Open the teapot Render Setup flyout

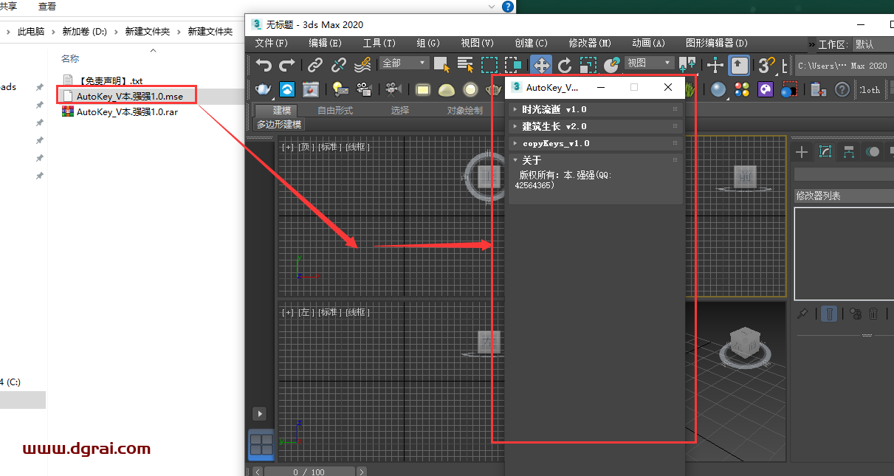tap(264, 89)
